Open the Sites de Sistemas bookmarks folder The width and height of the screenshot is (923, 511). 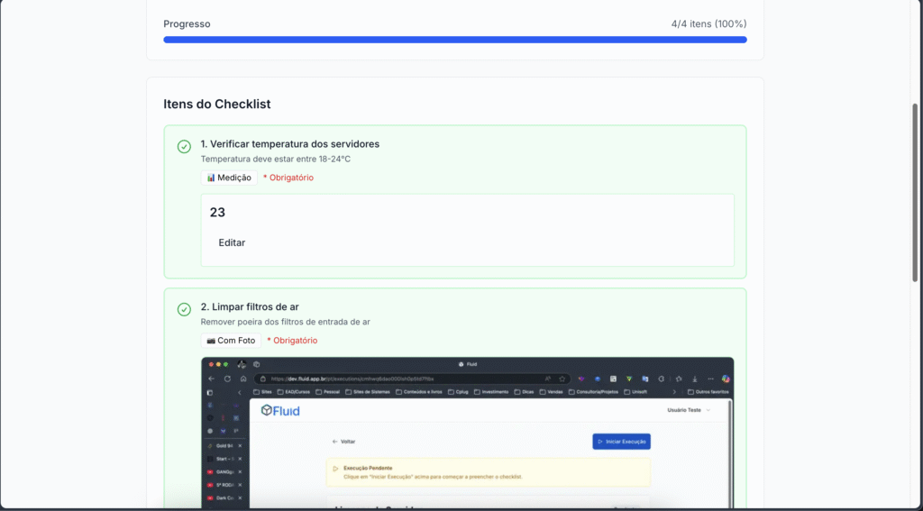(361, 392)
